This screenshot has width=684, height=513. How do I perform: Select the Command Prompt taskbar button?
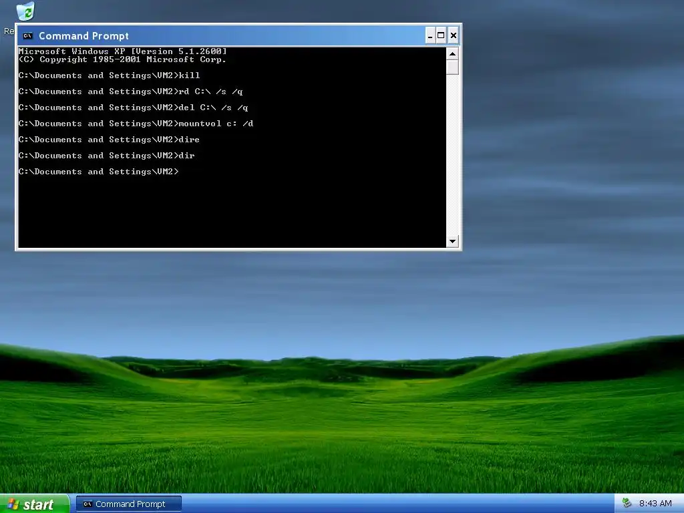(129, 504)
